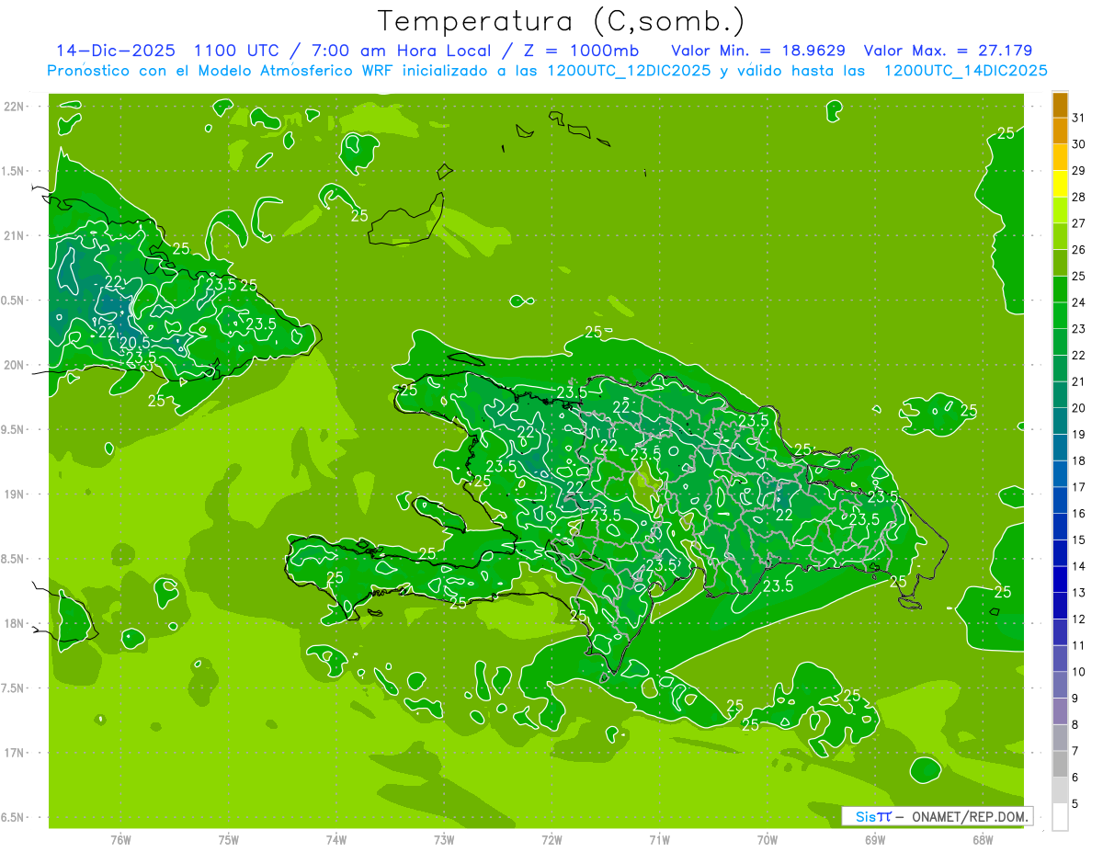This screenshot has height=852, width=1103.
Task: Click the 'Valor Min. = 18.9629' value
Action: [x=758, y=51]
